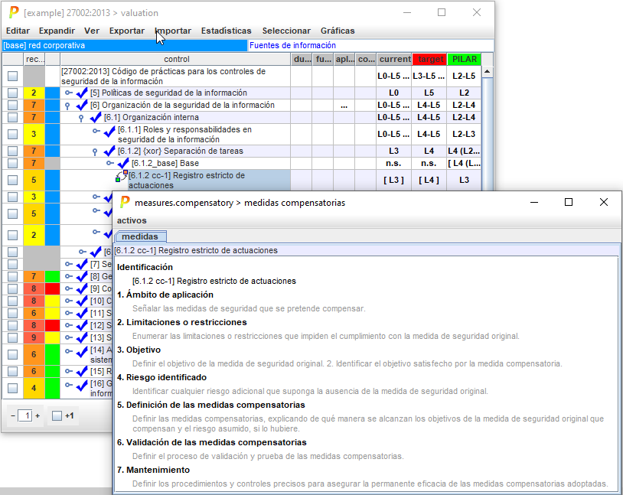
Task: Switch to the medidas tab
Action: (140, 236)
